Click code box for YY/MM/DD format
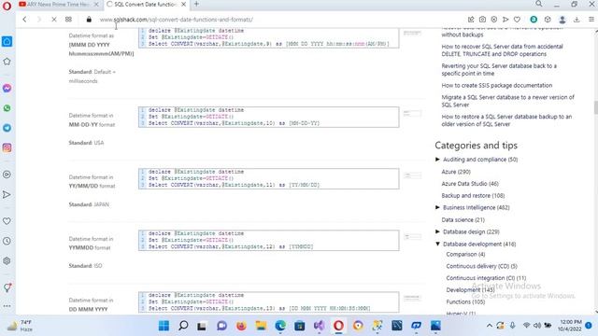This screenshot has width=598, height=336. (x=269, y=178)
